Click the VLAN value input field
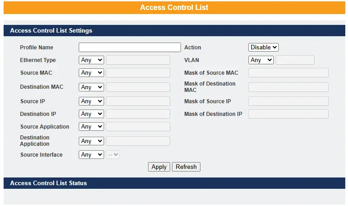 click(x=295, y=60)
